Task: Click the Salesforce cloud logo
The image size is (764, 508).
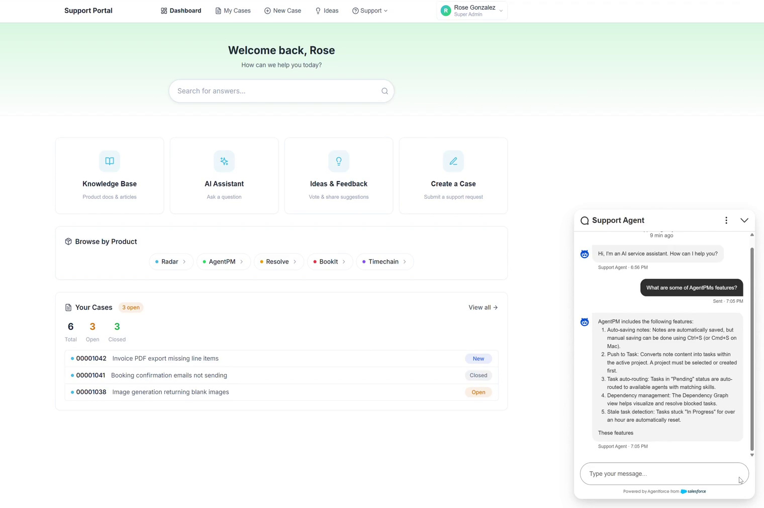Action: (x=684, y=491)
